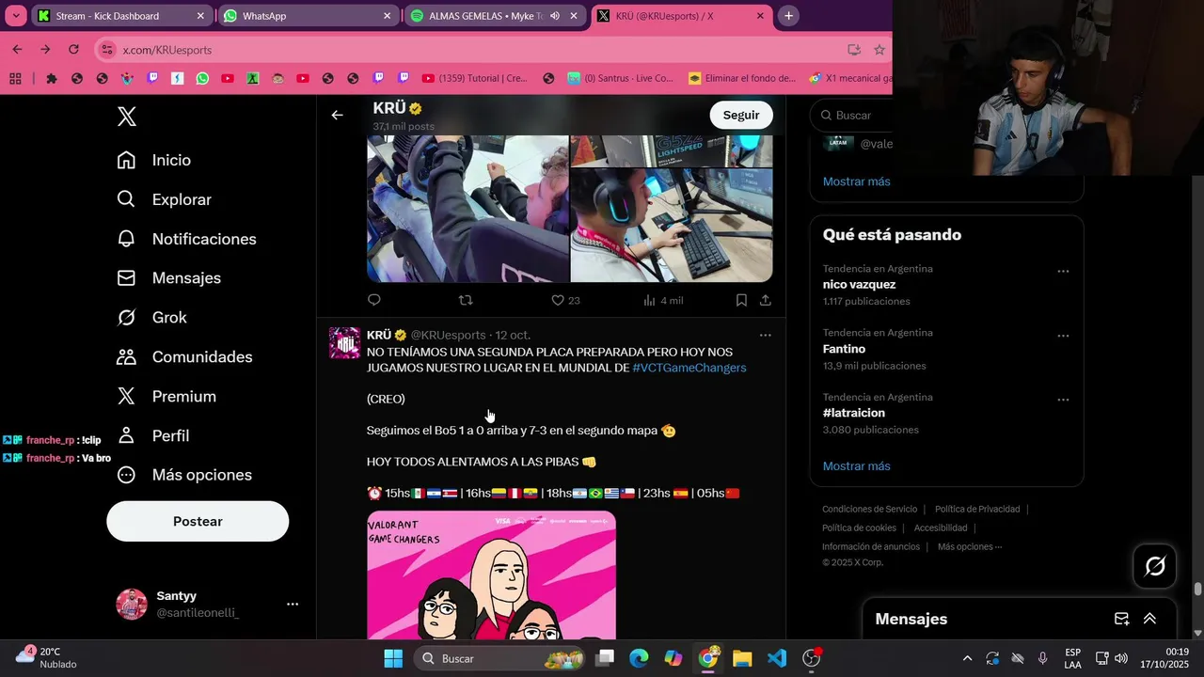
Task: Open Windows Start menu
Action: [393, 658]
